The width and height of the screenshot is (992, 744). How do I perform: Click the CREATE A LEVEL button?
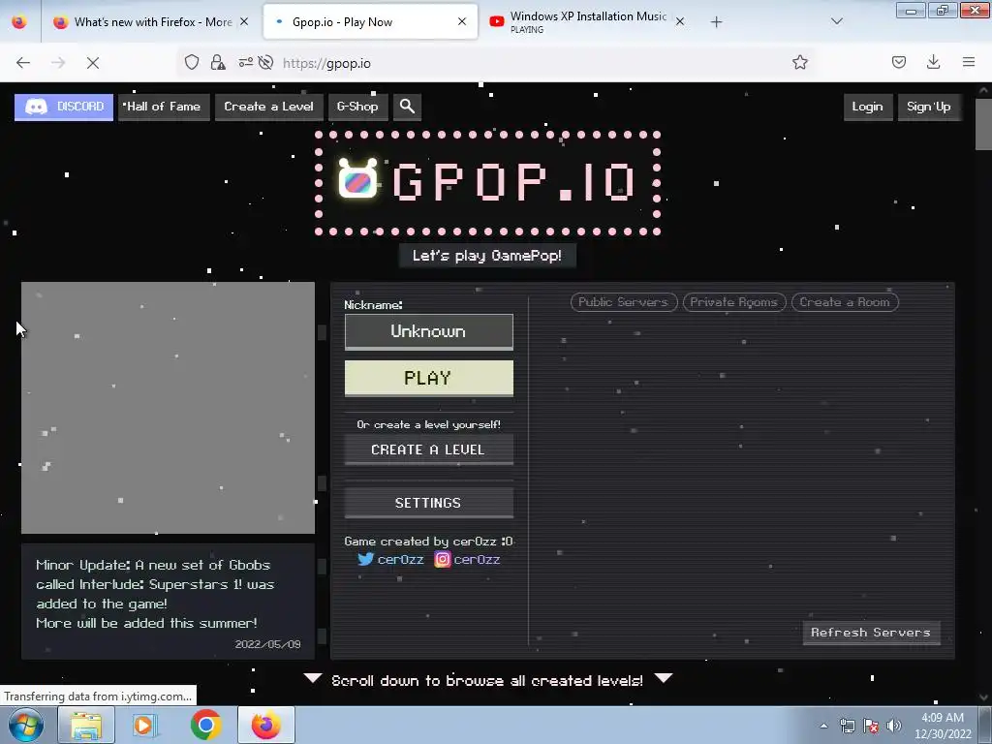coord(429,449)
